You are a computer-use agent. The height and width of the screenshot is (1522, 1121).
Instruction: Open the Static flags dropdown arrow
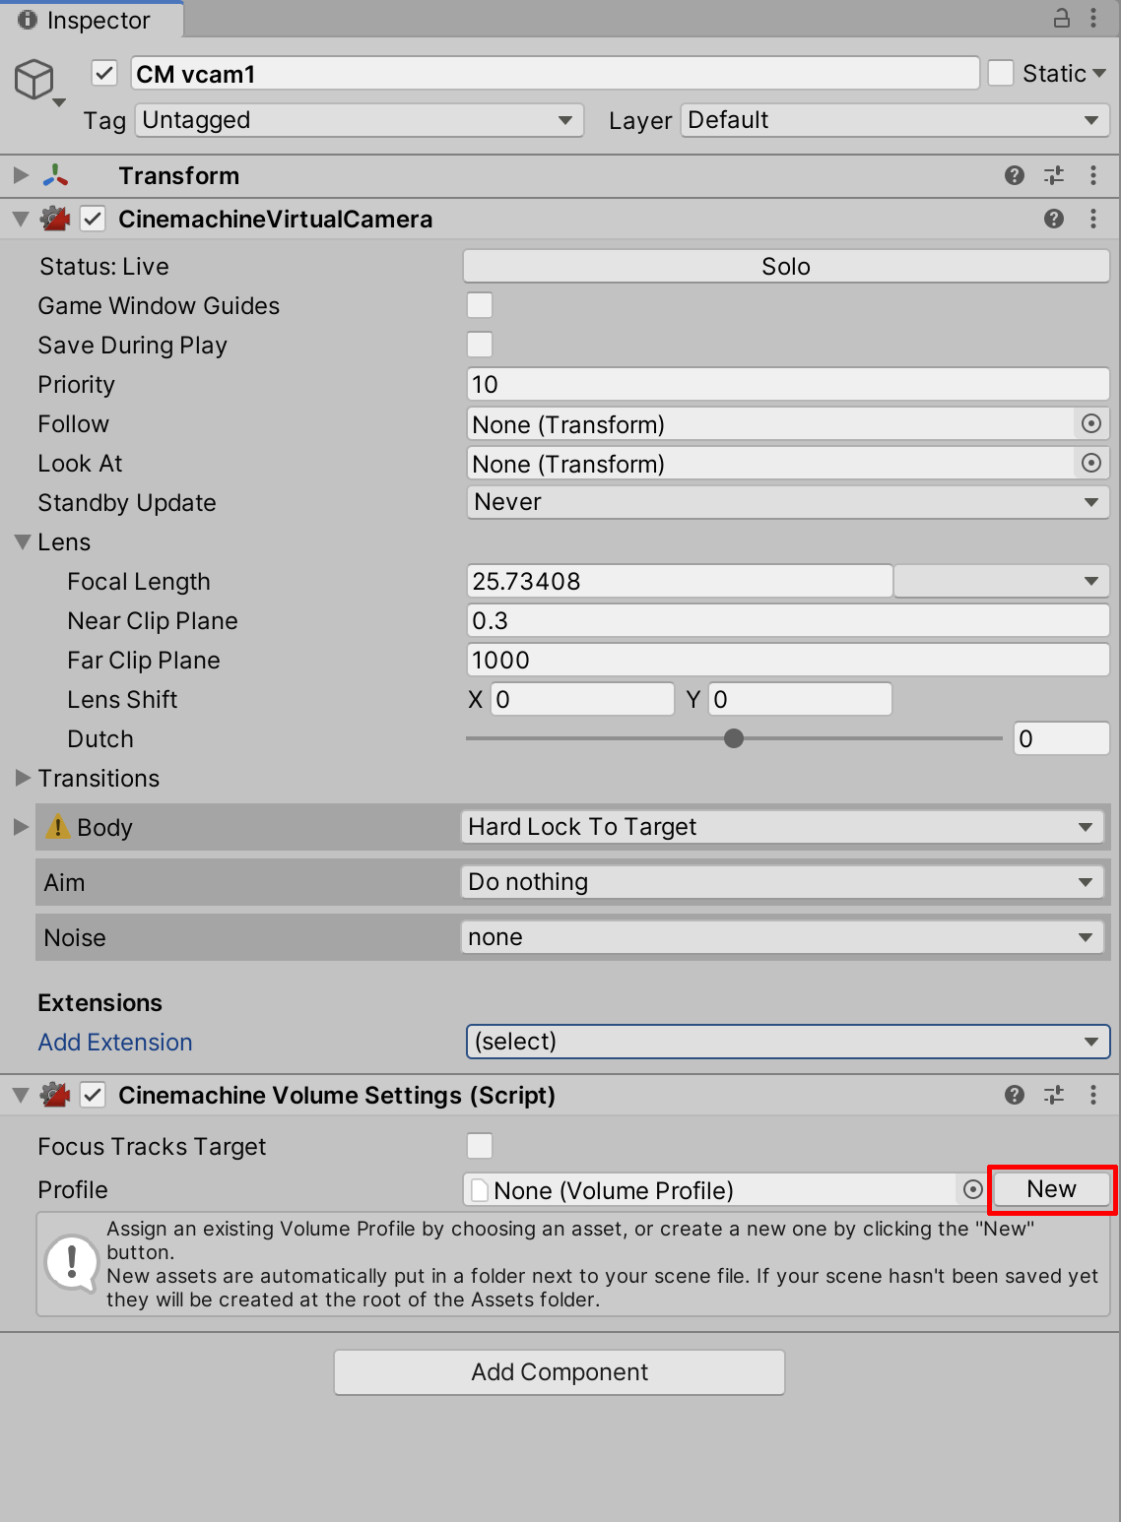pos(1099,73)
